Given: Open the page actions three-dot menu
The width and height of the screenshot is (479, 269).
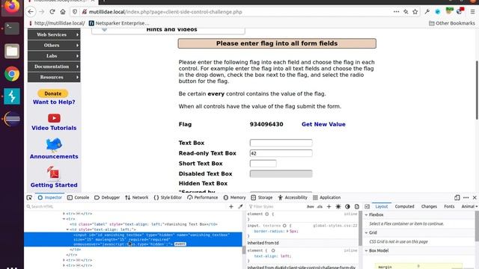Looking at the screenshot, I should (x=396, y=12).
